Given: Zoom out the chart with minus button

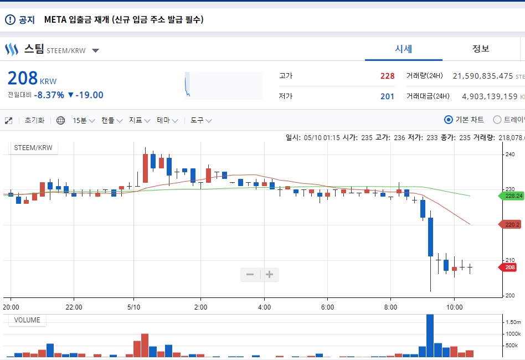Looking at the screenshot, I should pos(250,275).
